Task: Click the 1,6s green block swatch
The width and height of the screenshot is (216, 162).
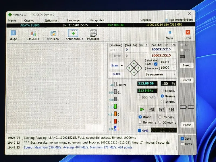Action: [x=115, y=106]
